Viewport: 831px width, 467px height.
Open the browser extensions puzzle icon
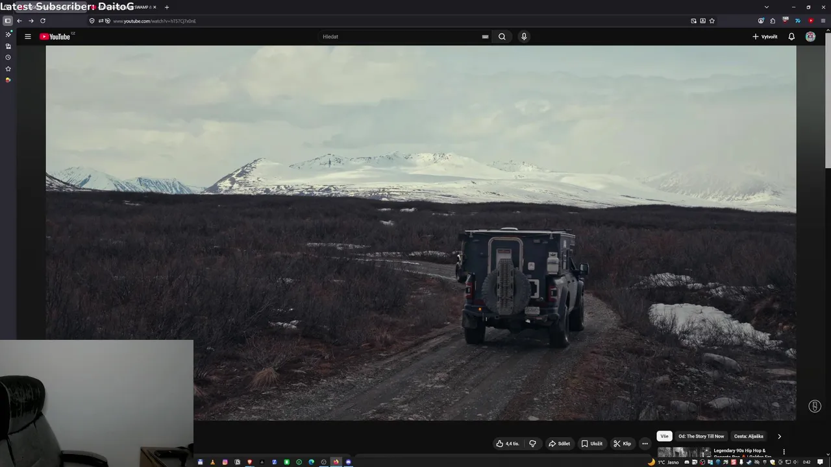[773, 21]
